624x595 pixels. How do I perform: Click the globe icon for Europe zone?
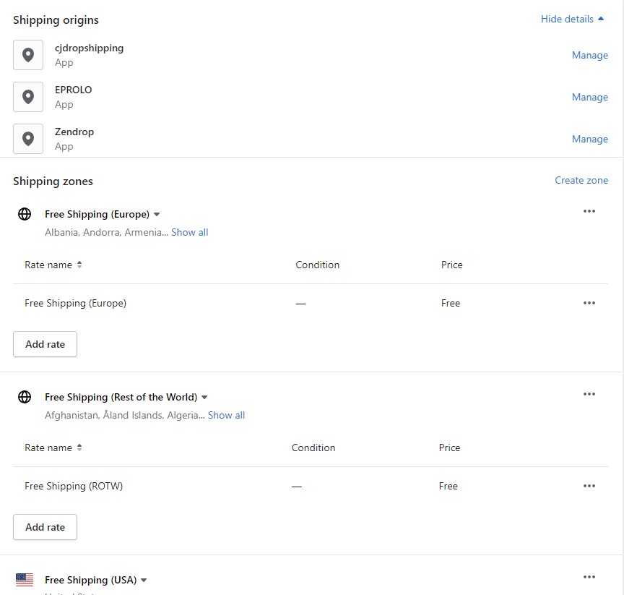tap(25, 214)
